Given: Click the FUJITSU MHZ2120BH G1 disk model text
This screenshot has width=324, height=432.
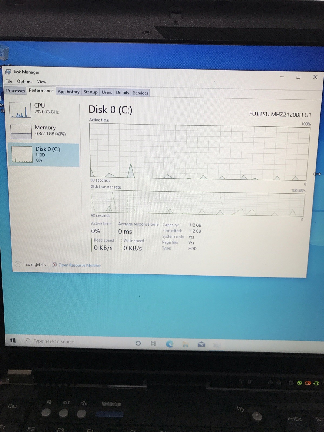Looking at the screenshot, I should pos(280,115).
